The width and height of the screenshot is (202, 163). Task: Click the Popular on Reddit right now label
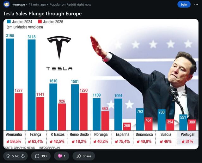coord(70,4)
